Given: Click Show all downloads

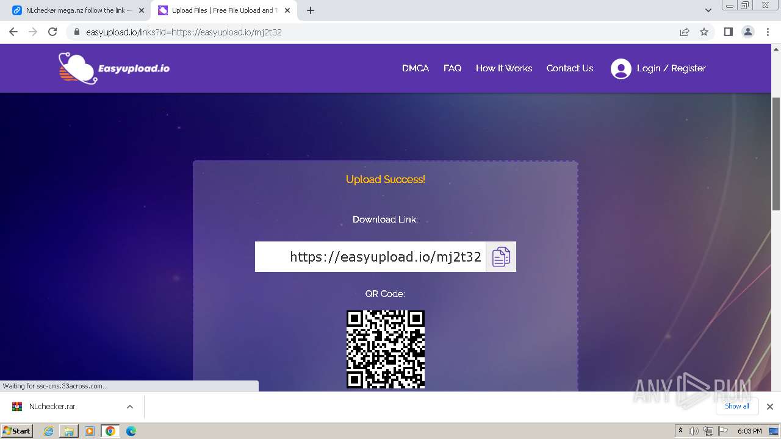Looking at the screenshot, I should pyautogui.click(x=737, y=407).
